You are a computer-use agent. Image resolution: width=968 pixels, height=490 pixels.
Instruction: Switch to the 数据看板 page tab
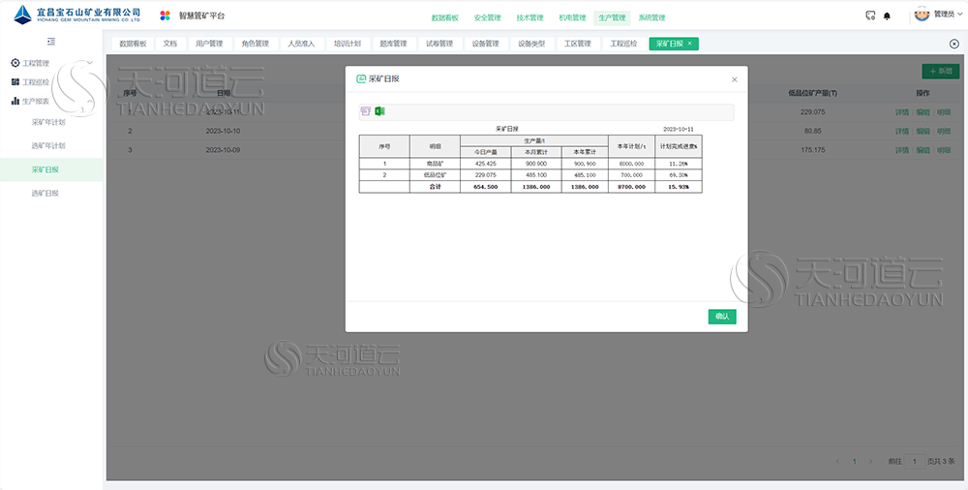(133, 44)
